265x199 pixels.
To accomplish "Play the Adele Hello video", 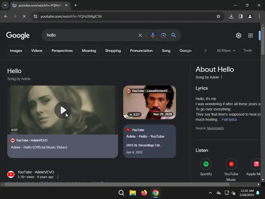I will pos(63,110).
